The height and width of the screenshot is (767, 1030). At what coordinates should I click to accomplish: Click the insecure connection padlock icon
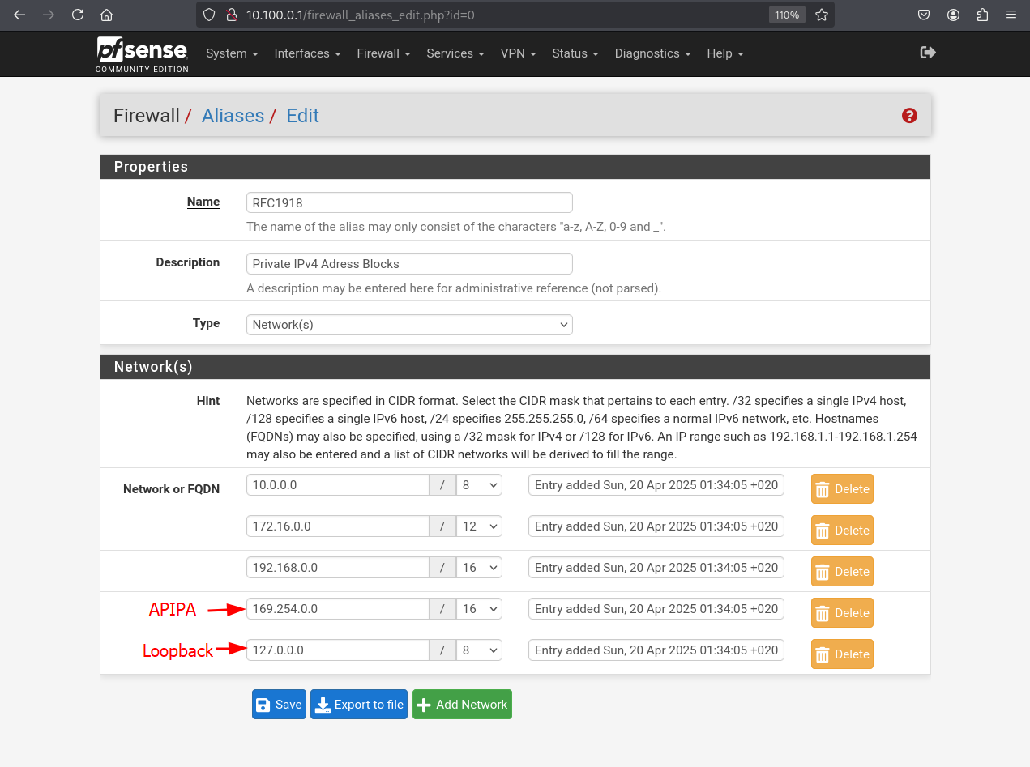coord(231,15)
